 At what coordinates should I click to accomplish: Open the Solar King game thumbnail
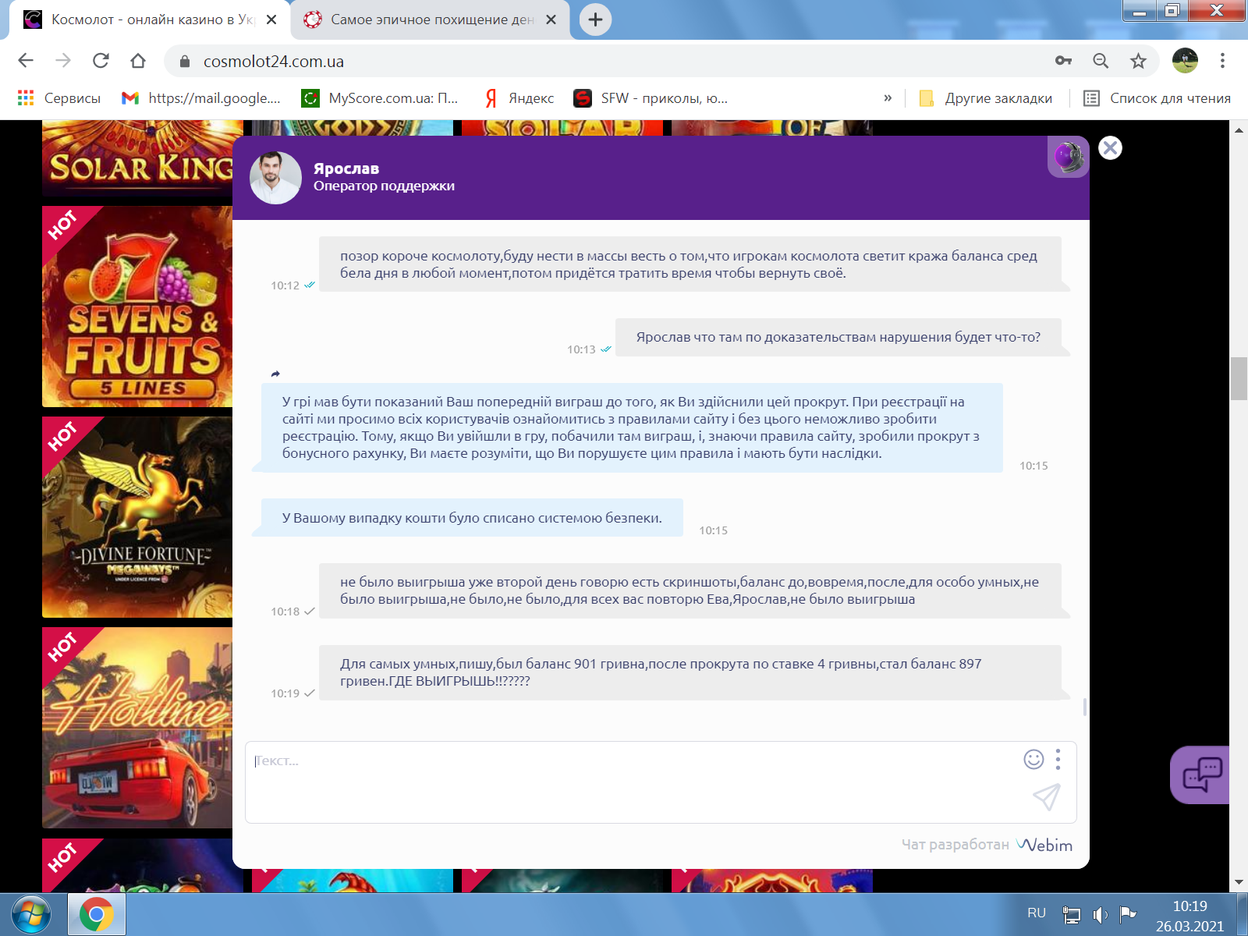pos(137,159)
